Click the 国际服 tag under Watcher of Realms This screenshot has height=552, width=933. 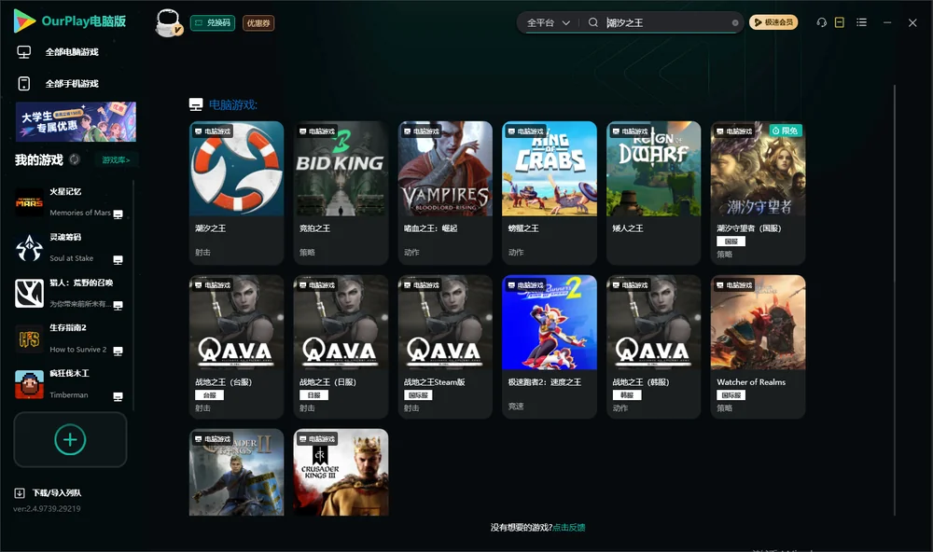point(731,395)
